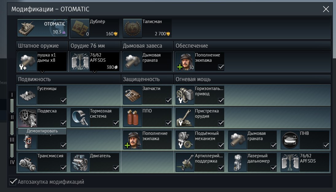Screen dimensions: 336x192
Task: Click the 76/62 APFSDS icon in tier IV row
Action: tap(290, 162)
